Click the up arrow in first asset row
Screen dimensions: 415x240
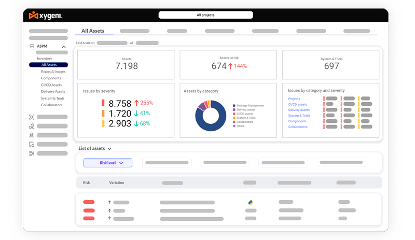click(x=109, y=202)
